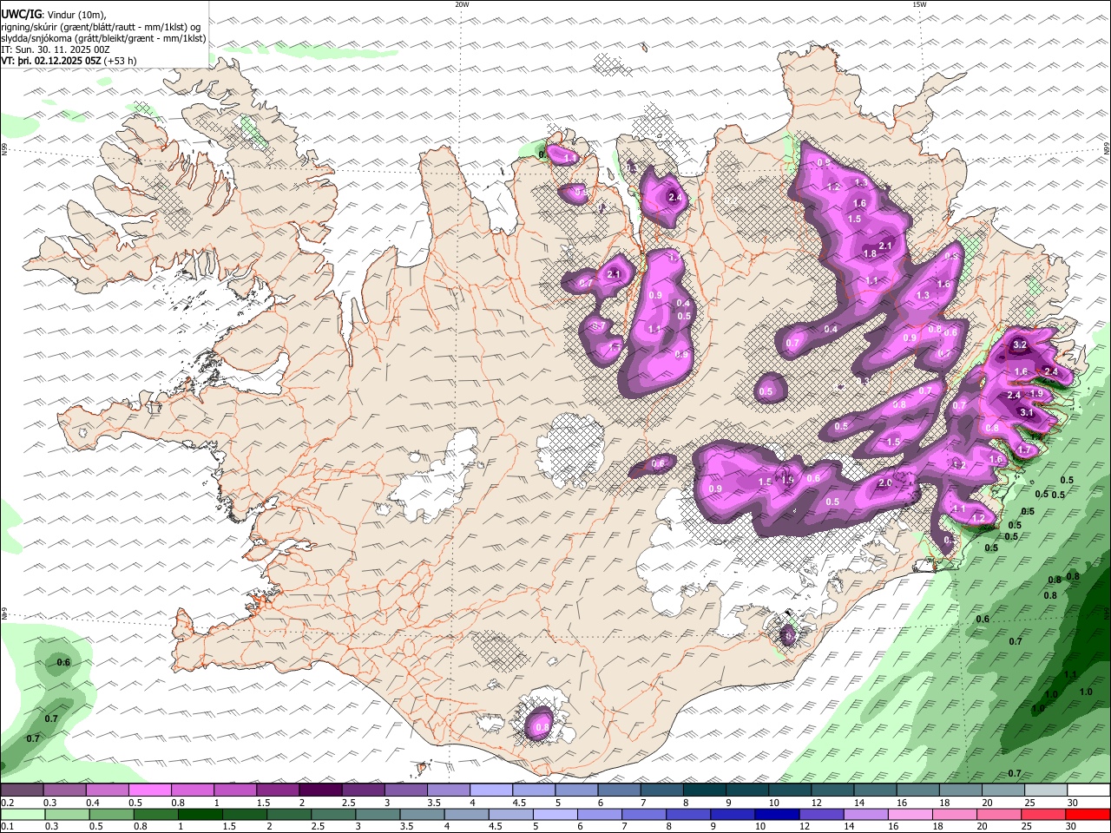Viewport: 1111px width, 833px height.
Task: Select the darkest purple swatch between 2 and 2.5
Action: coord(320,790)
